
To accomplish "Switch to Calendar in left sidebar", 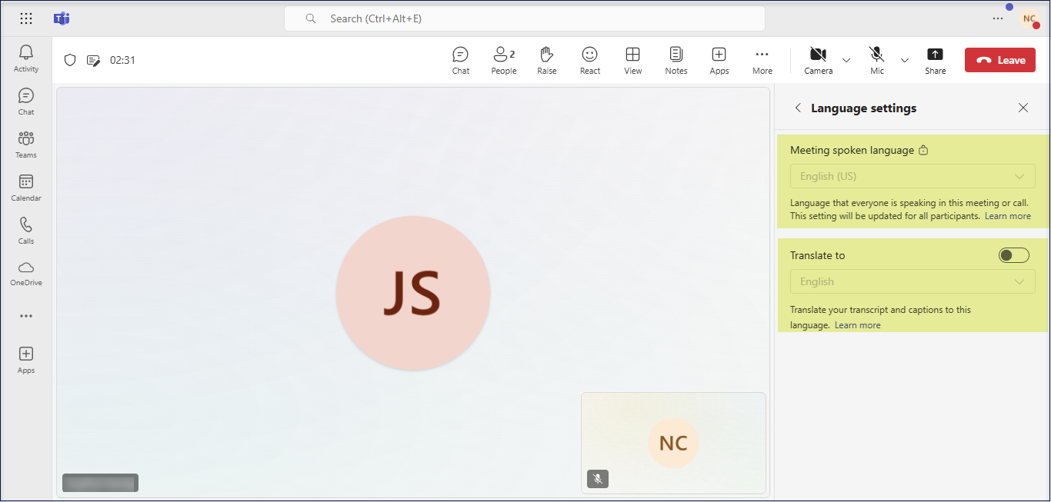I will tap(26, 187).
